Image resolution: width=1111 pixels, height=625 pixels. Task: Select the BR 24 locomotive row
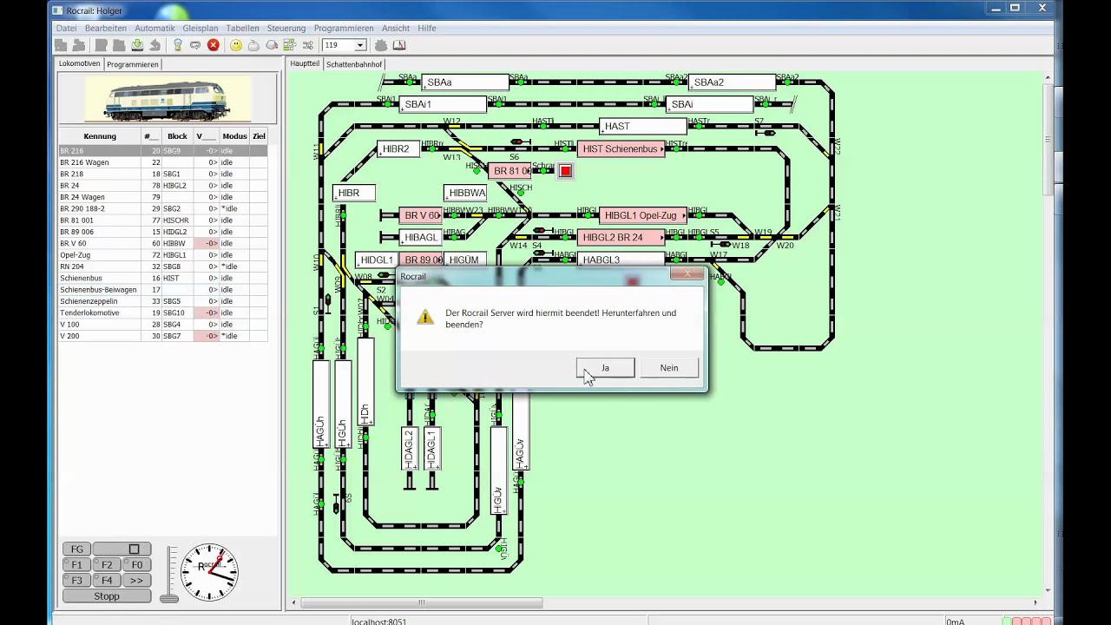click(x=162, y=186)
